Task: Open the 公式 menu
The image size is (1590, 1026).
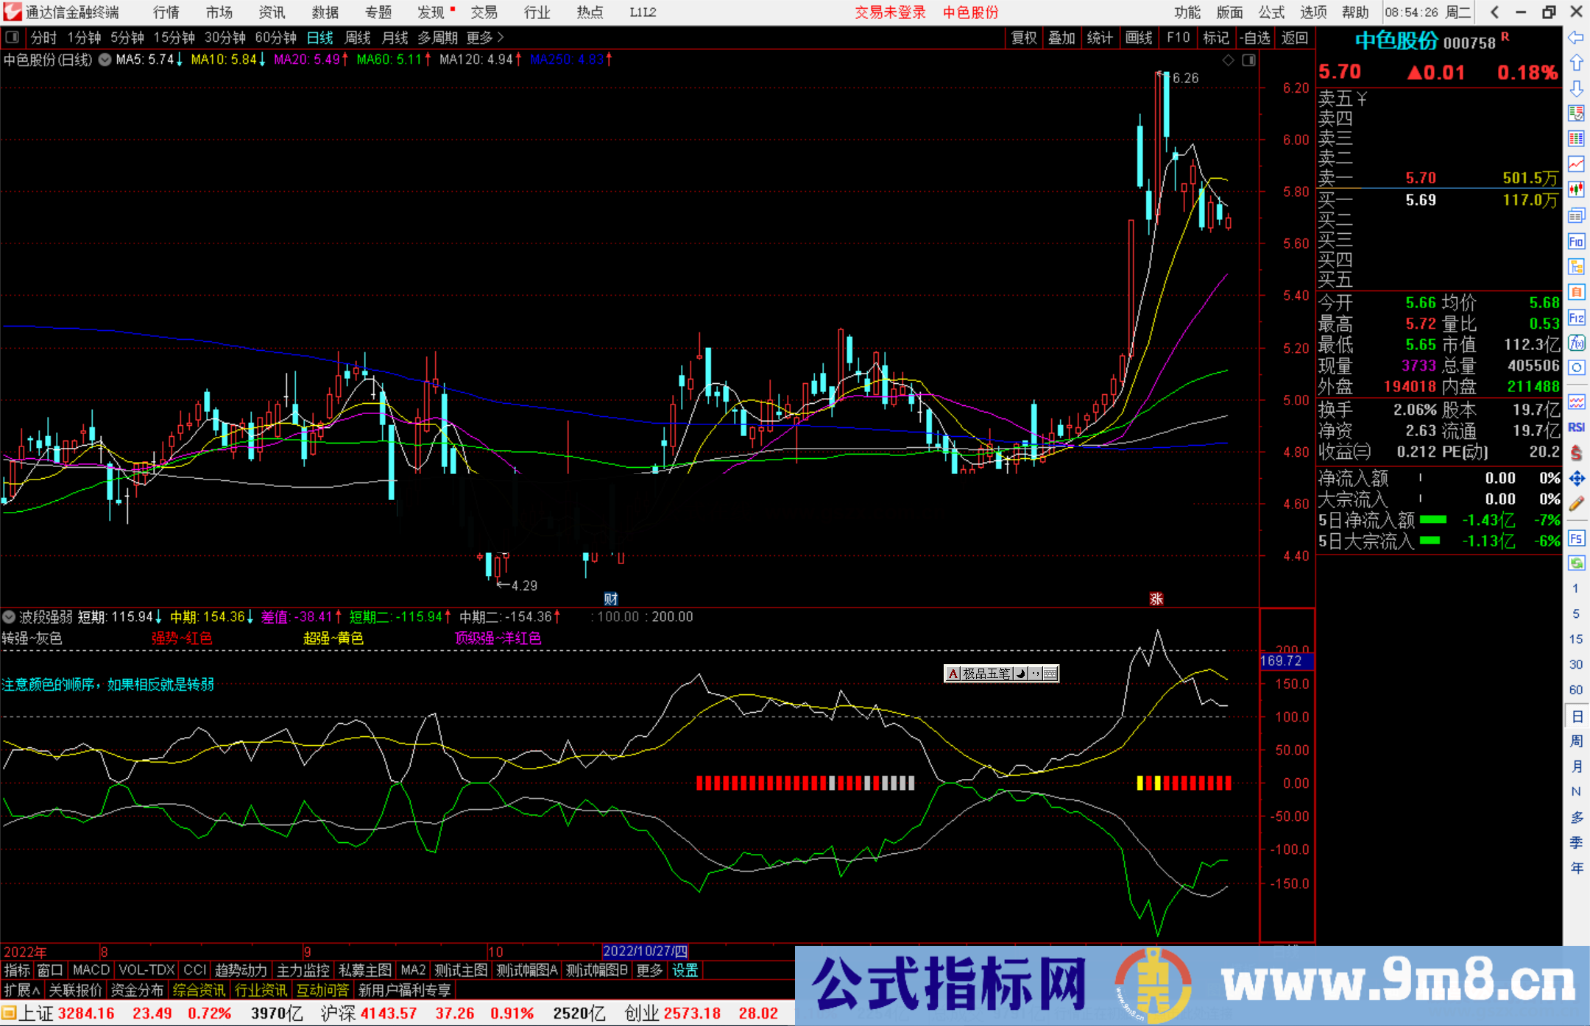Action: [x=1271, y=13]
